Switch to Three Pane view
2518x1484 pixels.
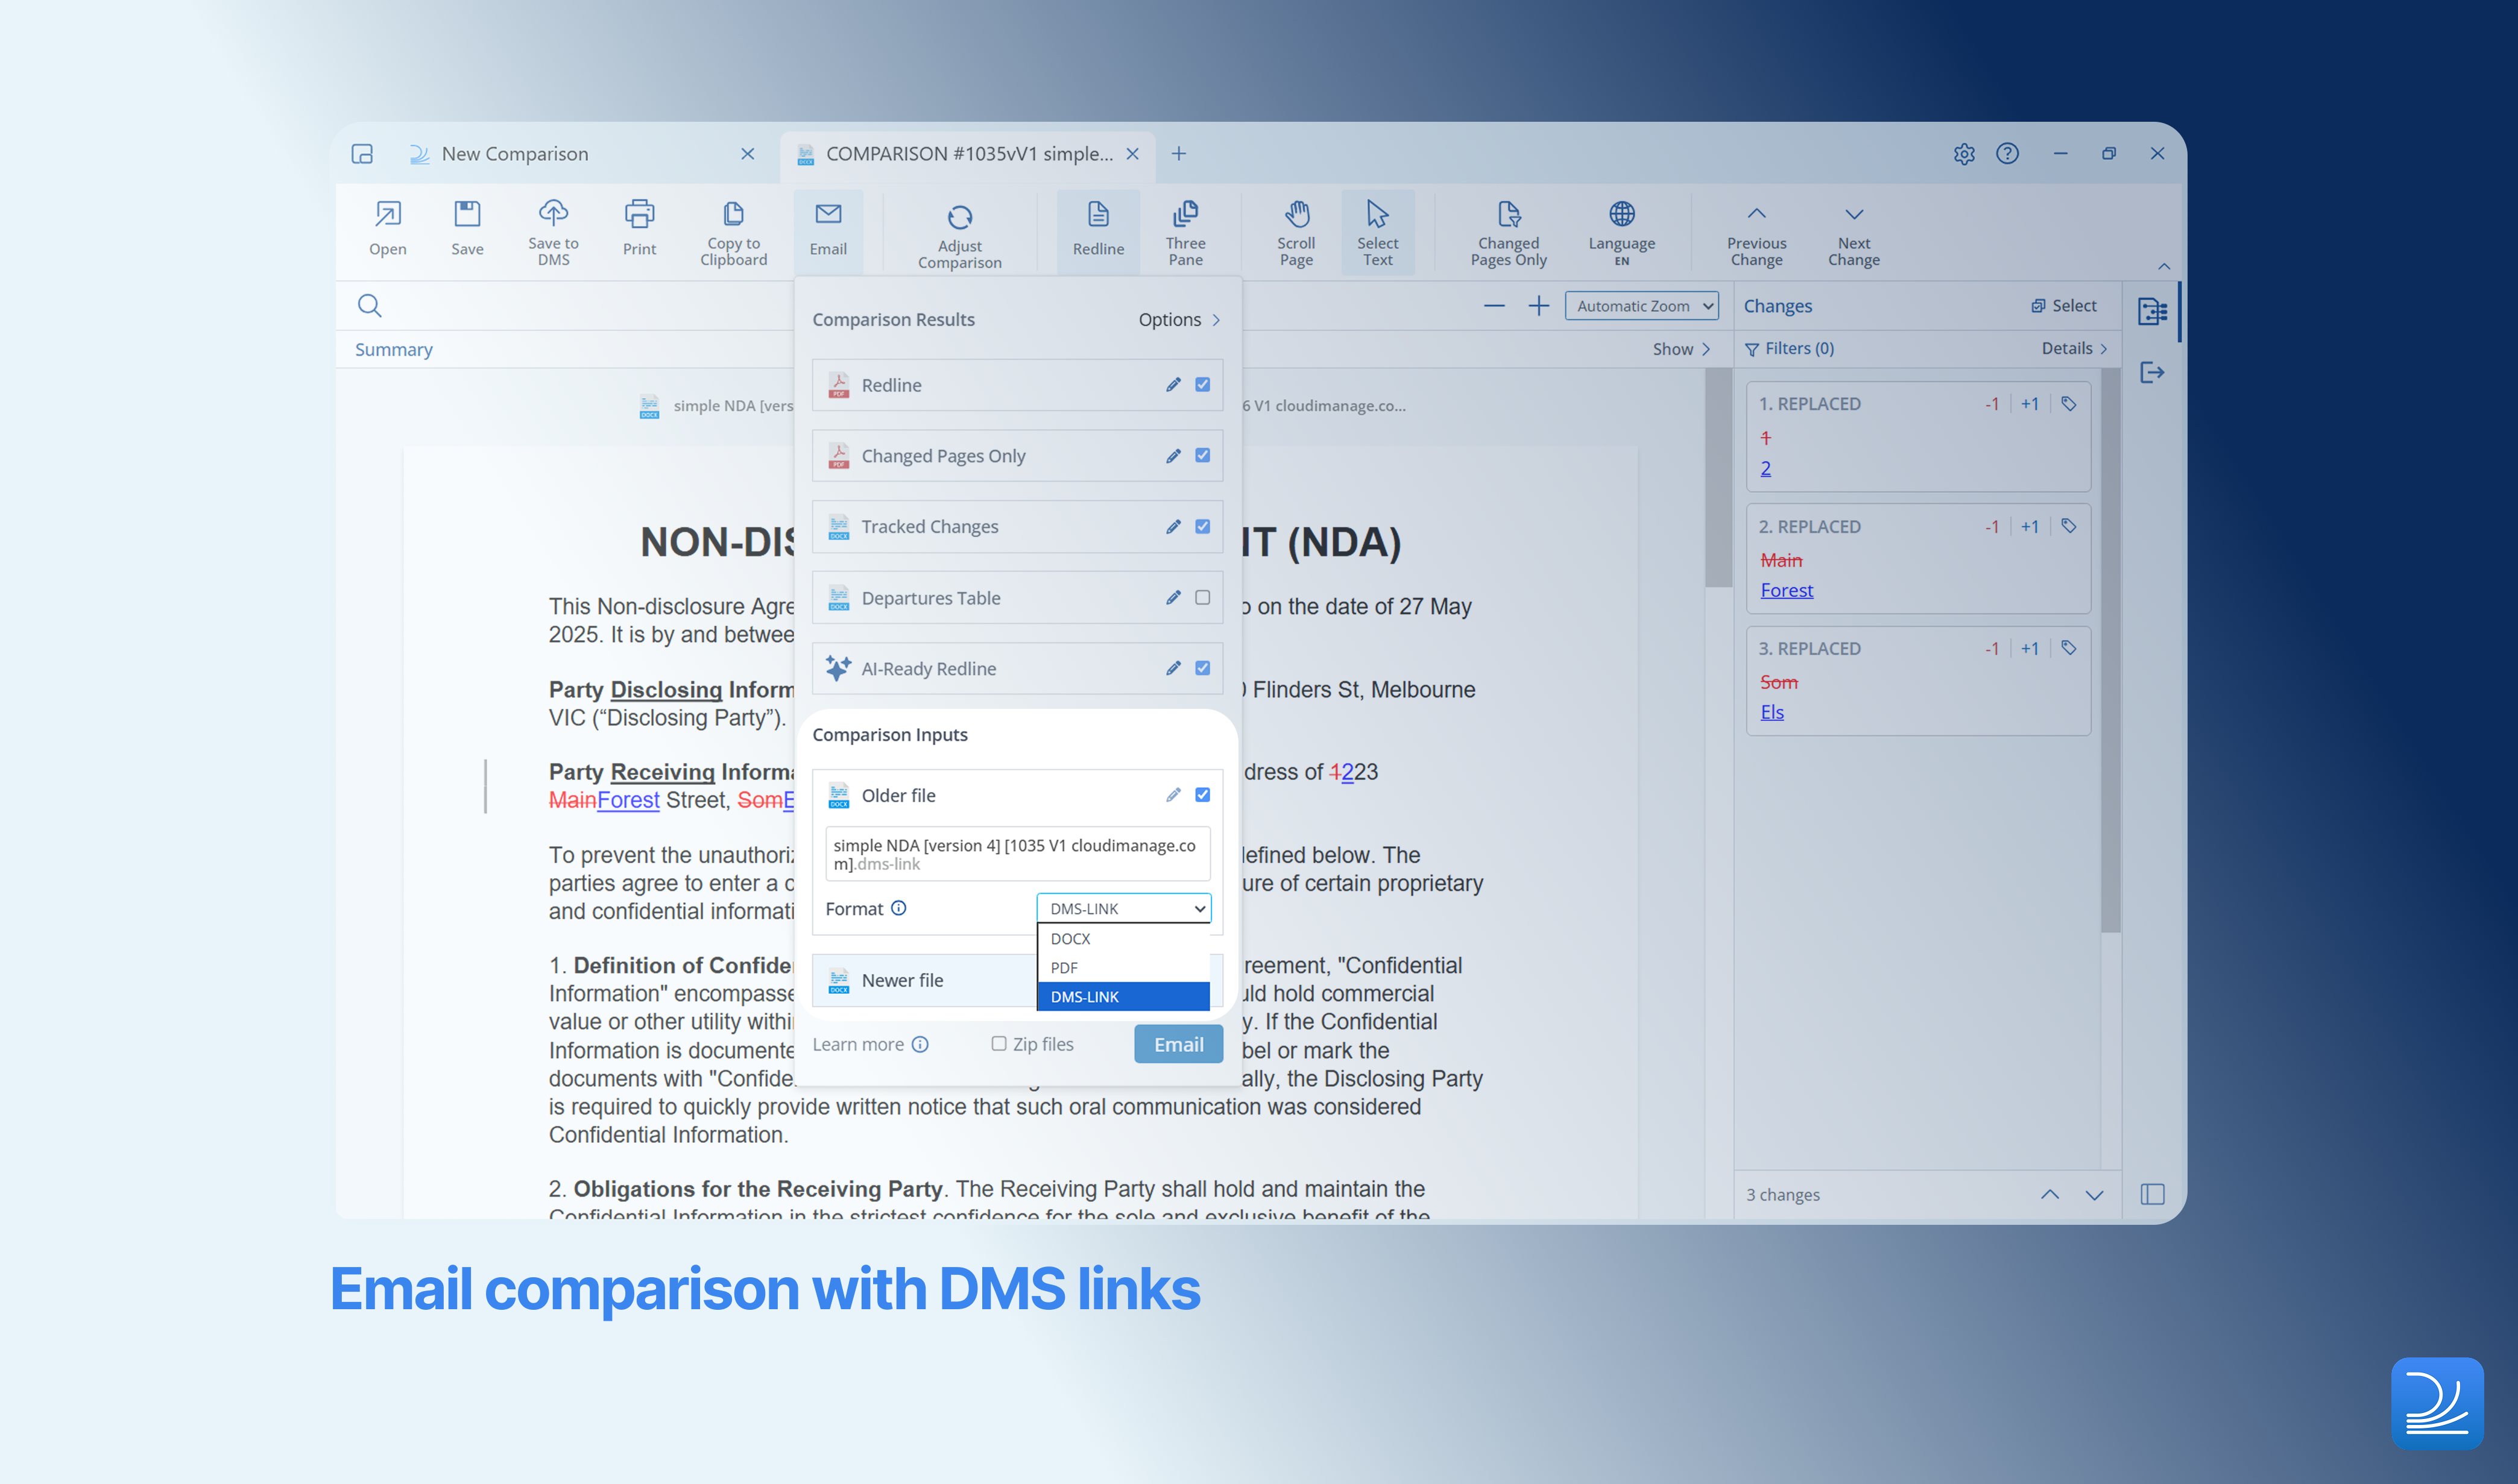pos(1185,230)
